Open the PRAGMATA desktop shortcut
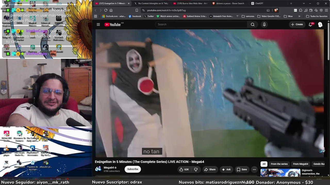Viewport: 330px width, 185px height. (x=19, y=164)
